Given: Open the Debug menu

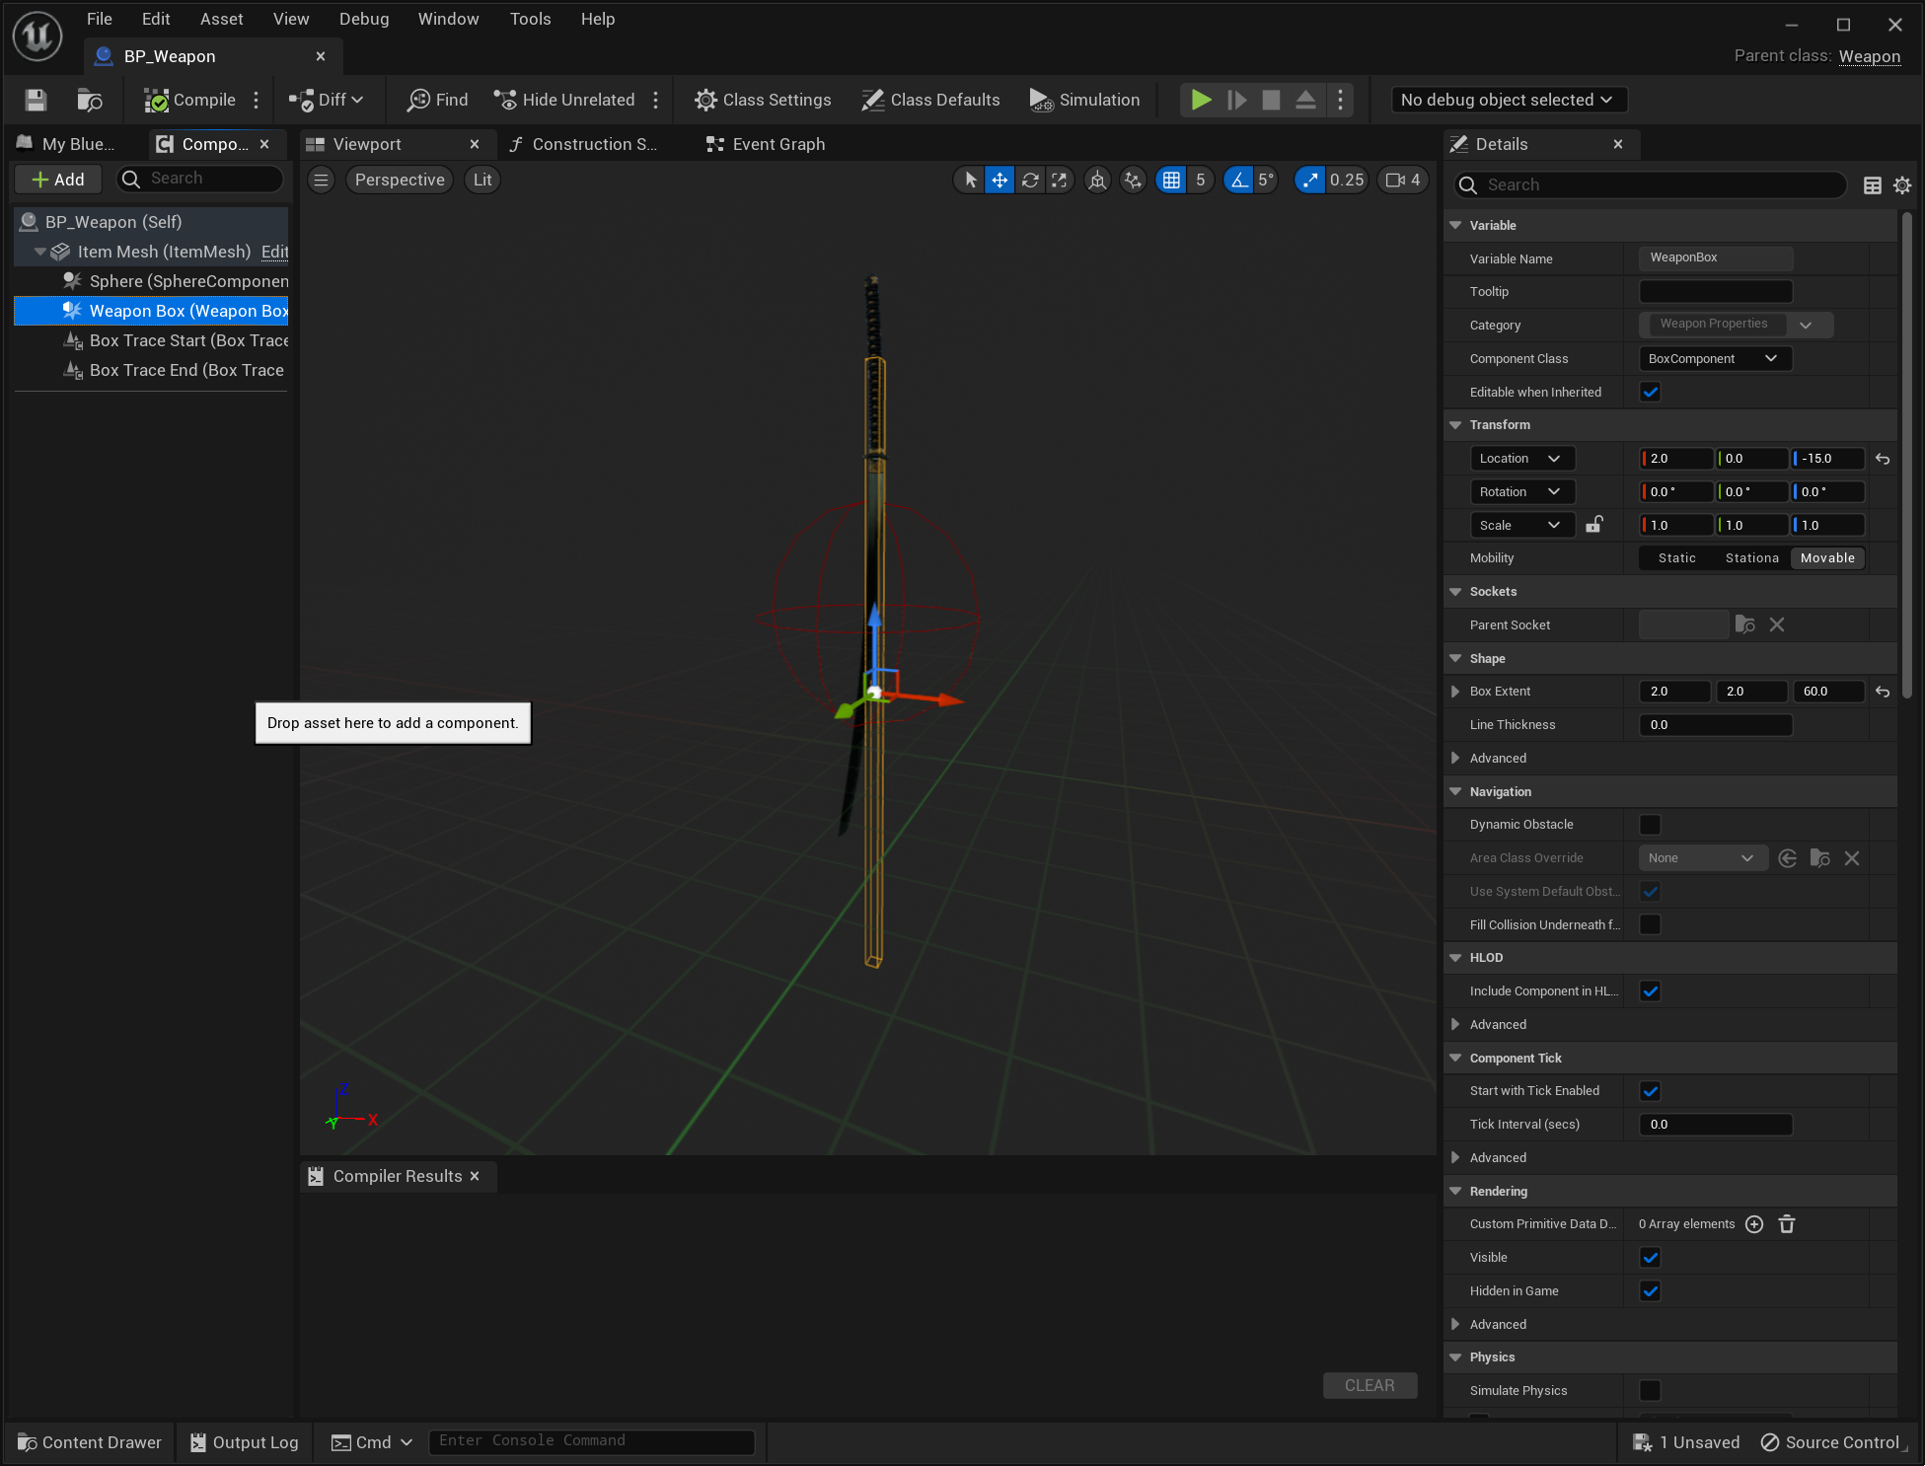Looking at the screenshot, I should [x=364, y=19].
